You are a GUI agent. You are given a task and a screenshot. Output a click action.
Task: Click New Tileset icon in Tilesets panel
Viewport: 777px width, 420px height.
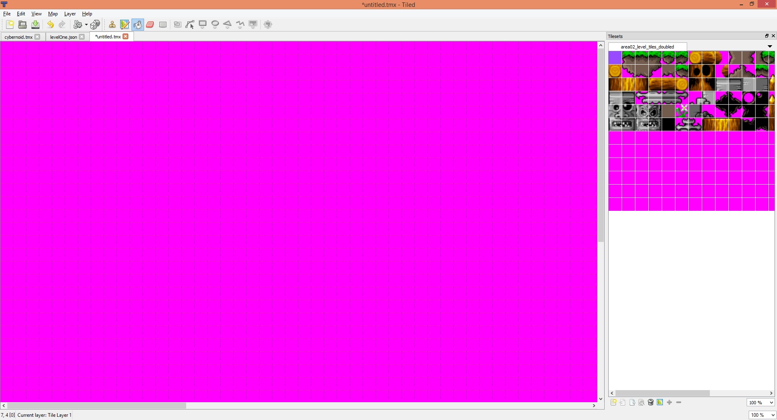pyautogui.click(x=614, y=403)
